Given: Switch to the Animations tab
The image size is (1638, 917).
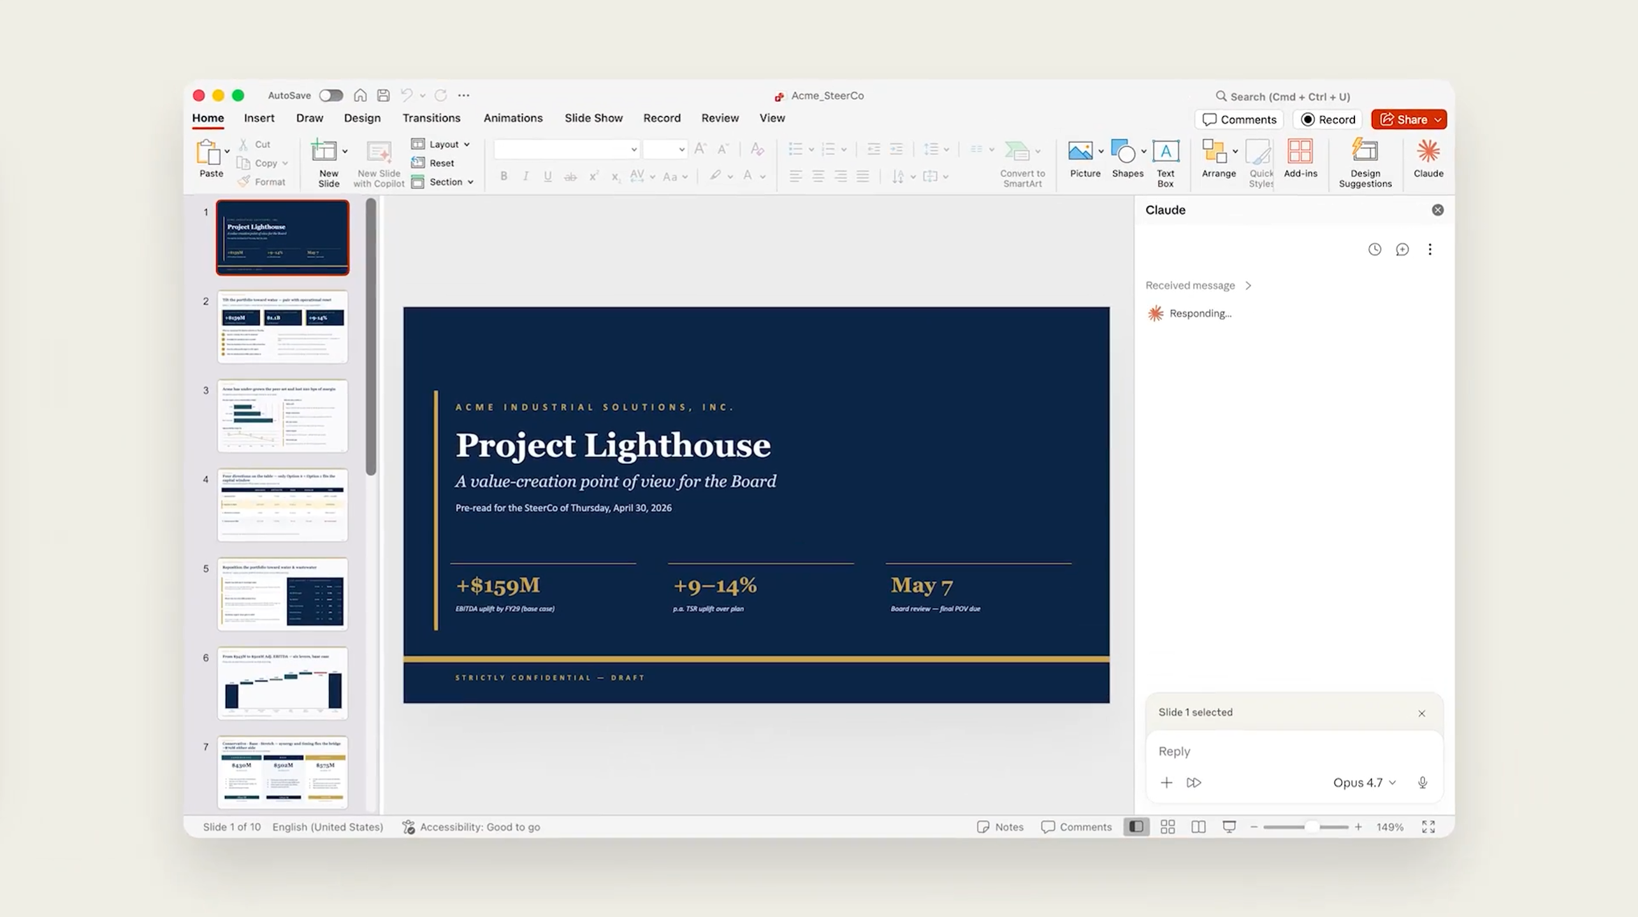Looking at the screenshot, I should point(512,118).
